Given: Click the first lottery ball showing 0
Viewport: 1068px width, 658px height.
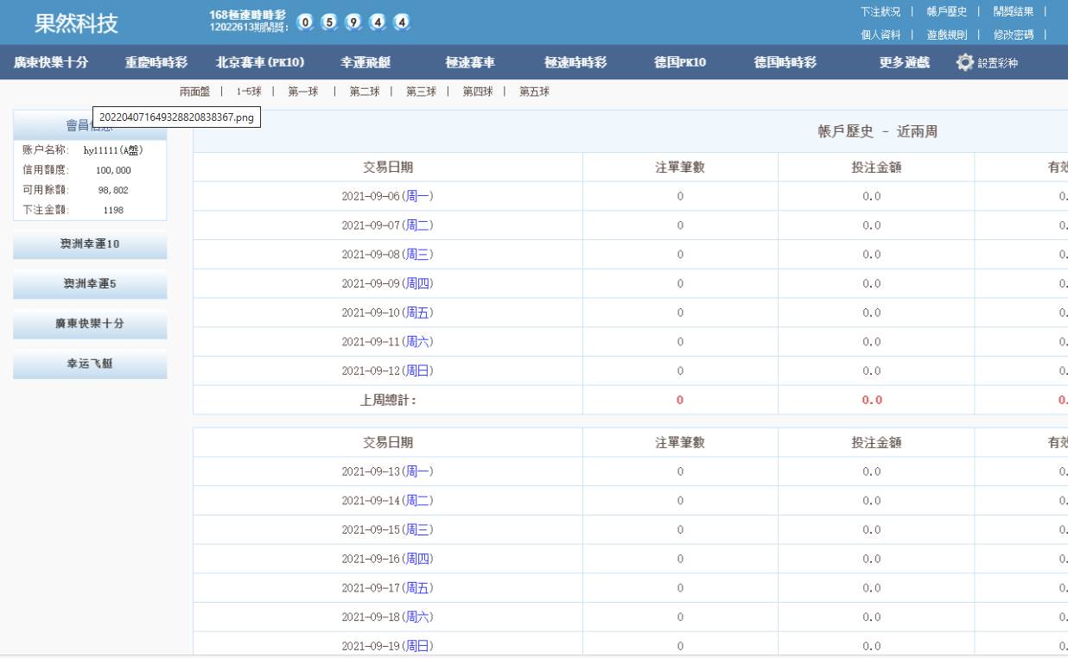Looking at the screenshot, I should pyautogui.click(x=305, y=22).
